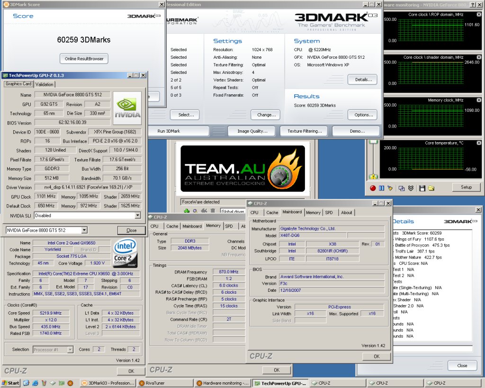
Task: Click the double chevron down icon in monitoring
Action: click(411, 188)
